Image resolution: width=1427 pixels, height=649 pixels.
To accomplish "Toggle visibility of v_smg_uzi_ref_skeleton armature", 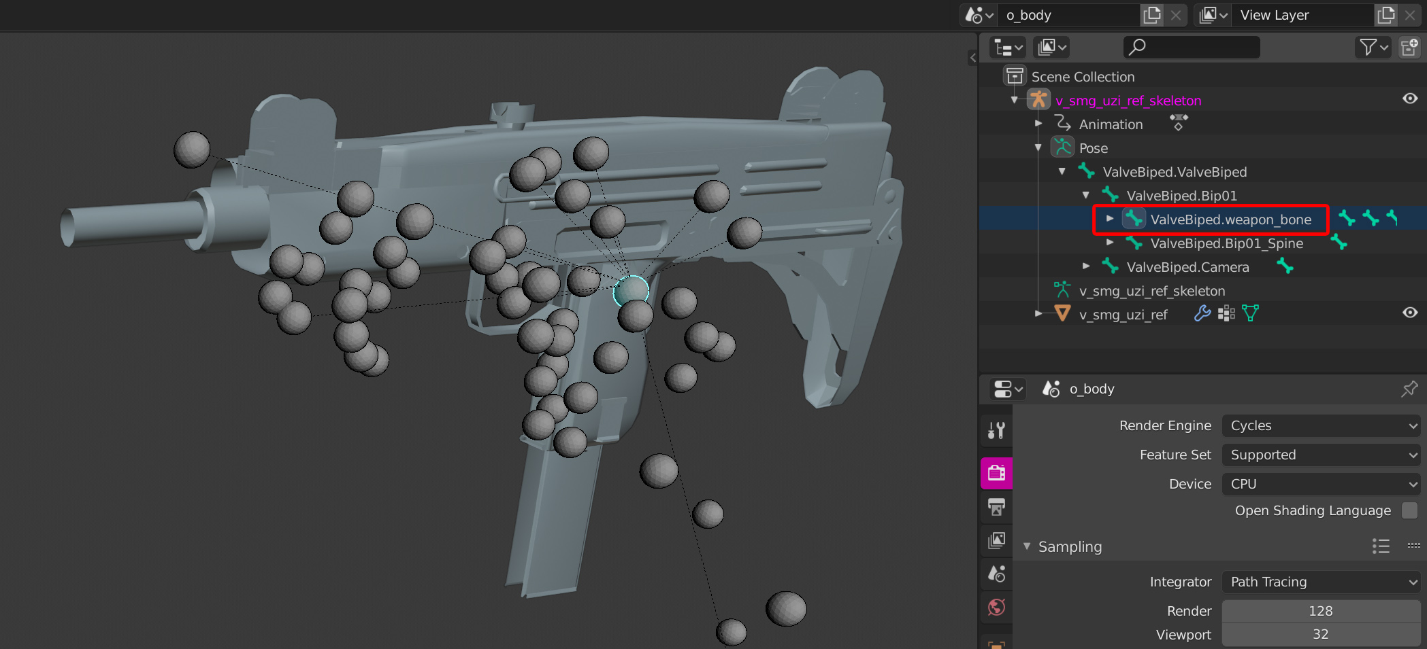I will [1410, 99].
